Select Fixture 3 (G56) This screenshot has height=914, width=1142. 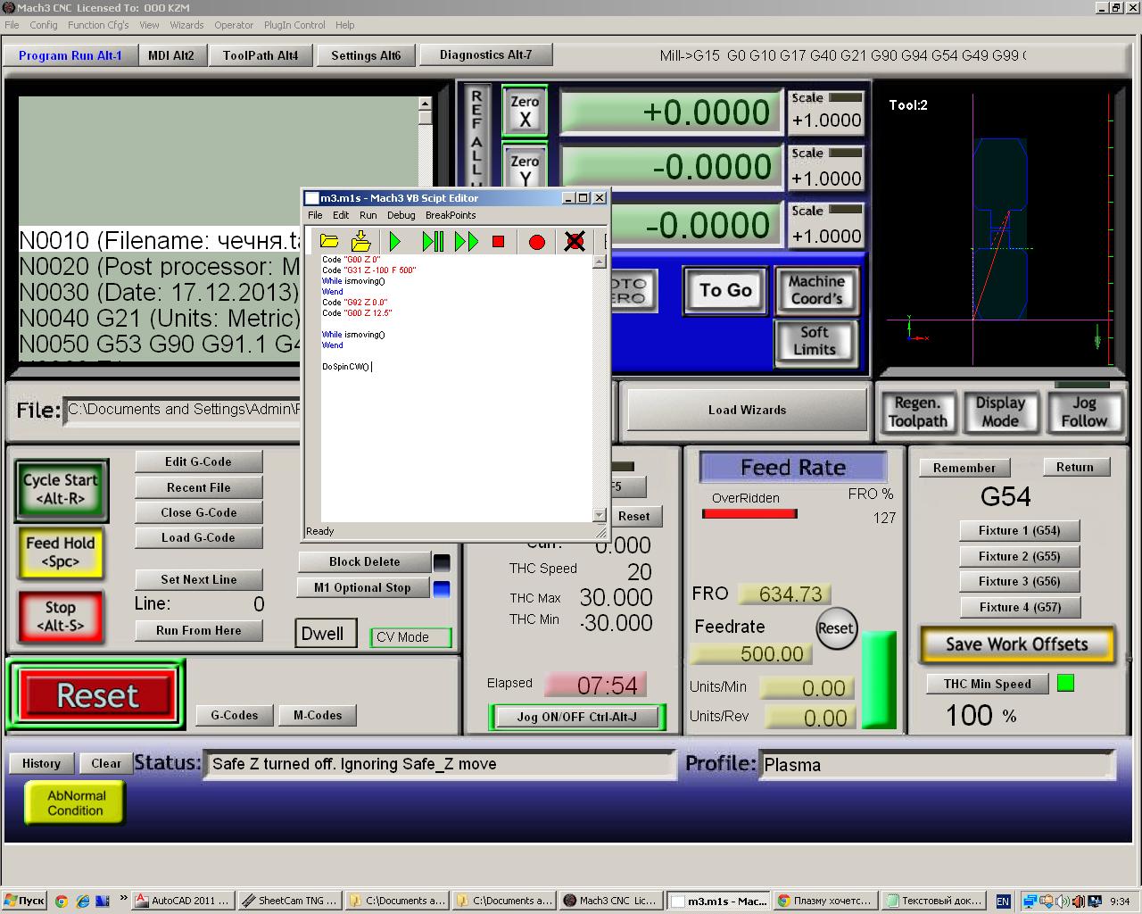pyautogui.click(x=1020, y=581)
